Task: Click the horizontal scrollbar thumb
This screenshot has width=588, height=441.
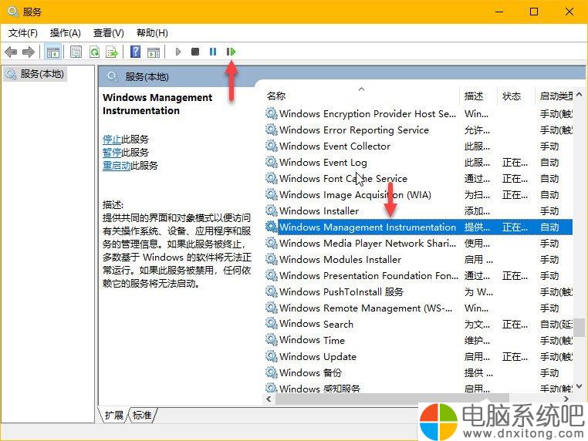Action: 392,399
